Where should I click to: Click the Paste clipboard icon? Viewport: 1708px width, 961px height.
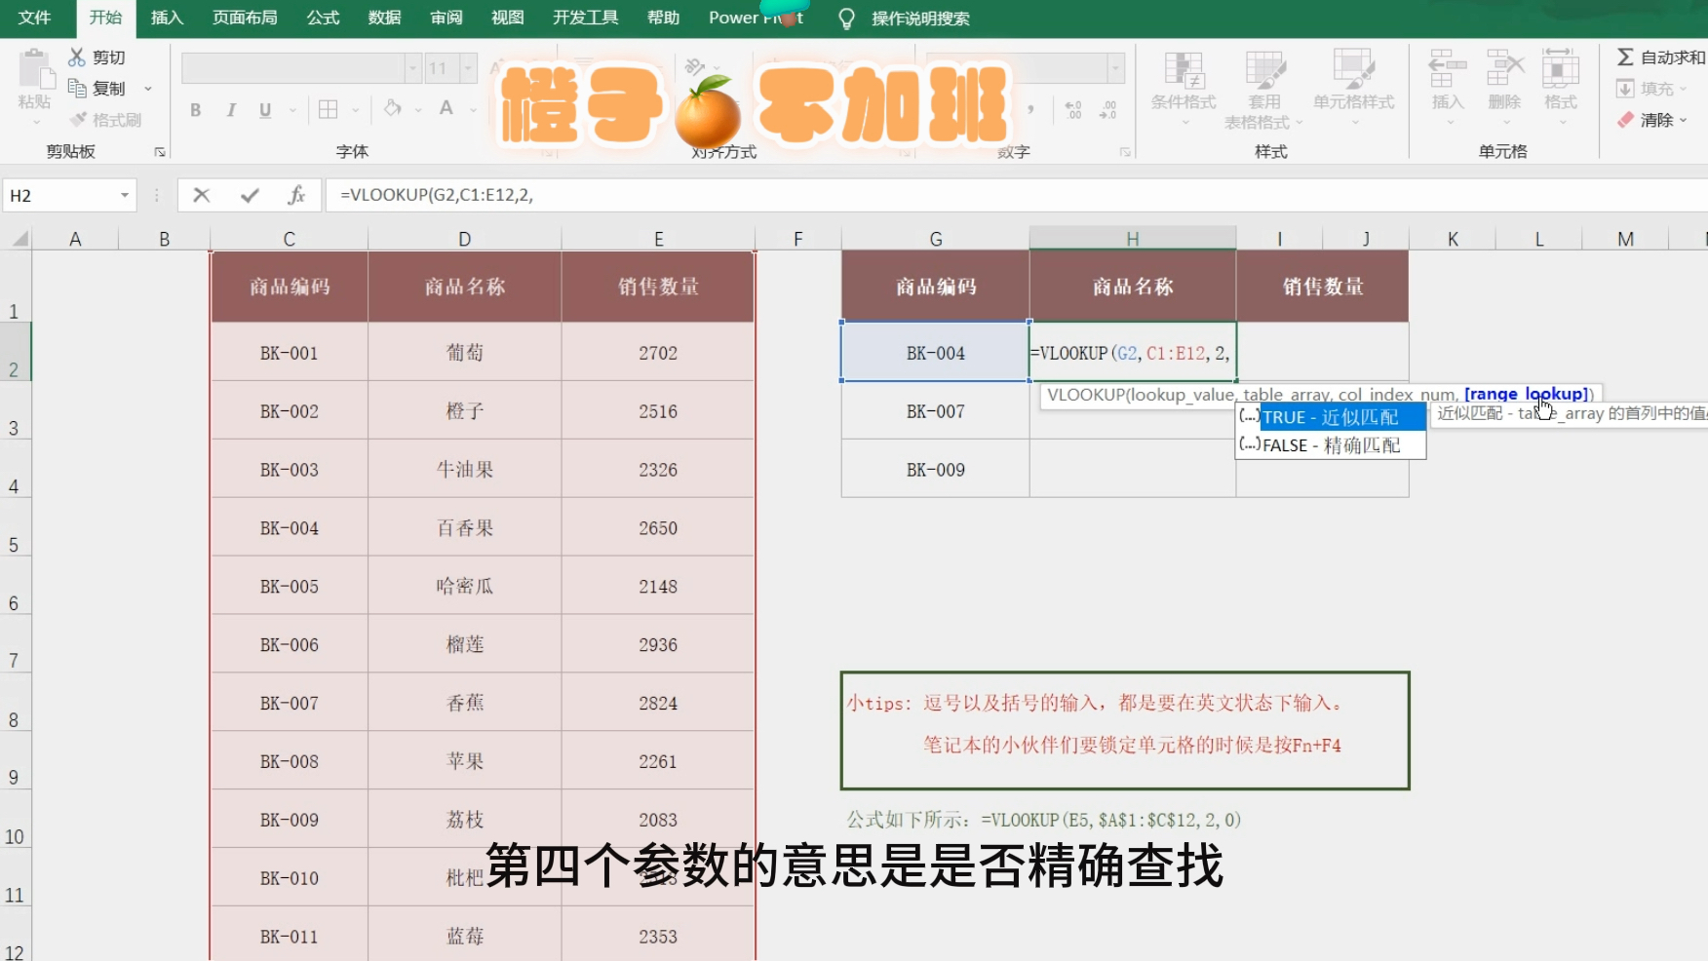pyautogui.click(x=35, y=70)
